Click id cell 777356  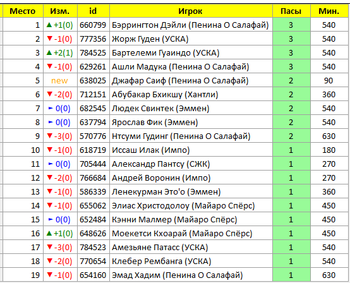point(93,39)
